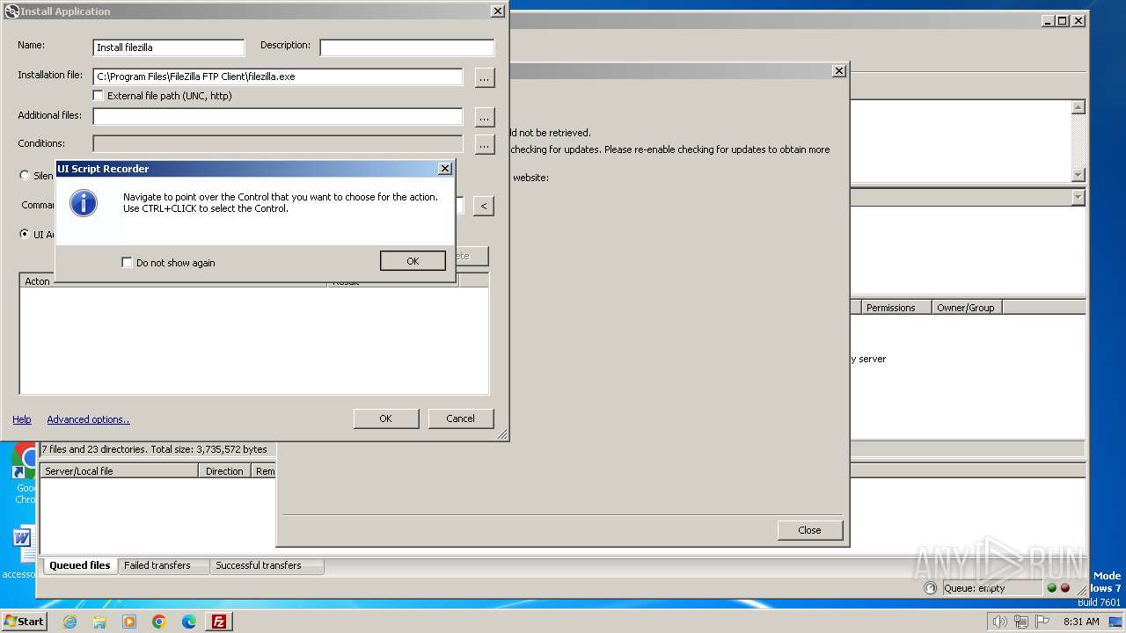Open the network tray icon
The width and height of the screenshot is (1126, 633).
[1021, 622]
